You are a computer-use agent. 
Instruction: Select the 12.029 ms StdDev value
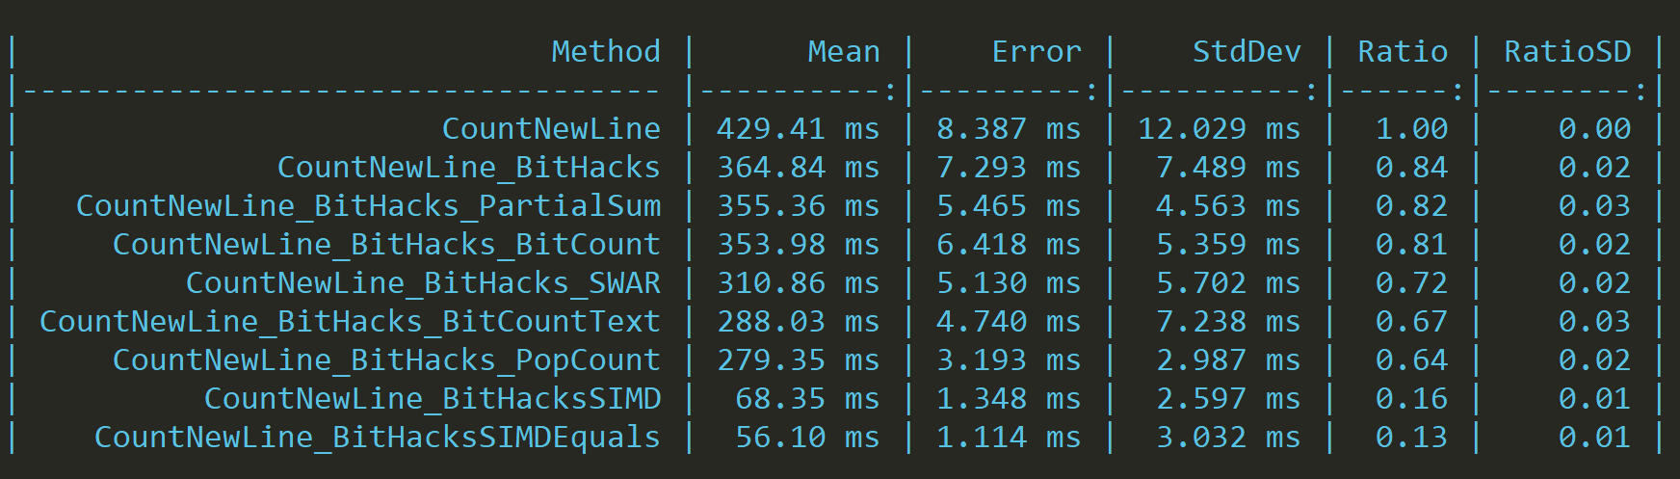(x=1219, y=128)
